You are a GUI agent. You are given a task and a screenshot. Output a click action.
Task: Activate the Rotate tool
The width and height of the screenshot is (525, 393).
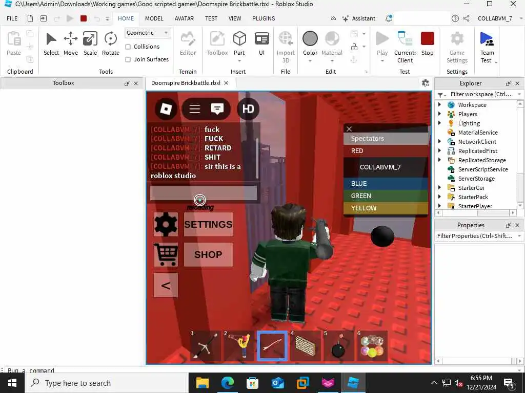click(111, 43)
